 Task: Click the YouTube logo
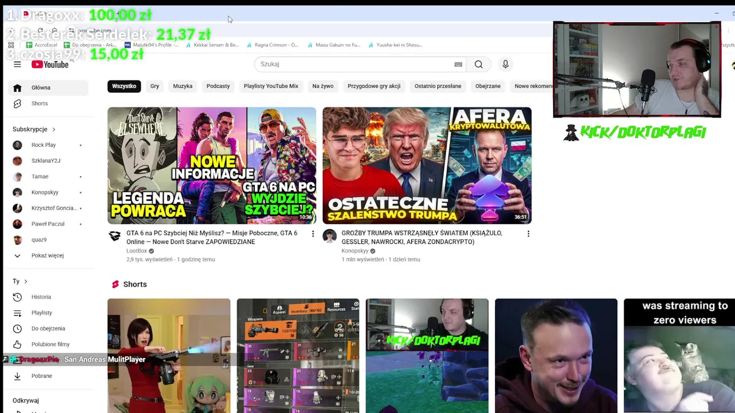tap(50, 65)
